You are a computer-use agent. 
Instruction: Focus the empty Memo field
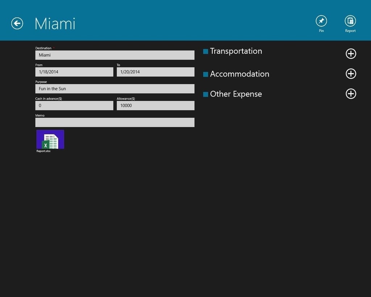coord(115,122)
